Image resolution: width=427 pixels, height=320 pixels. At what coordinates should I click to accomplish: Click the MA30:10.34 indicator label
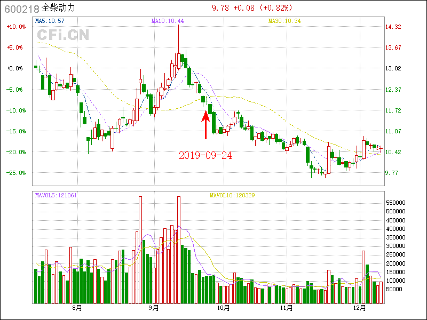284,21
